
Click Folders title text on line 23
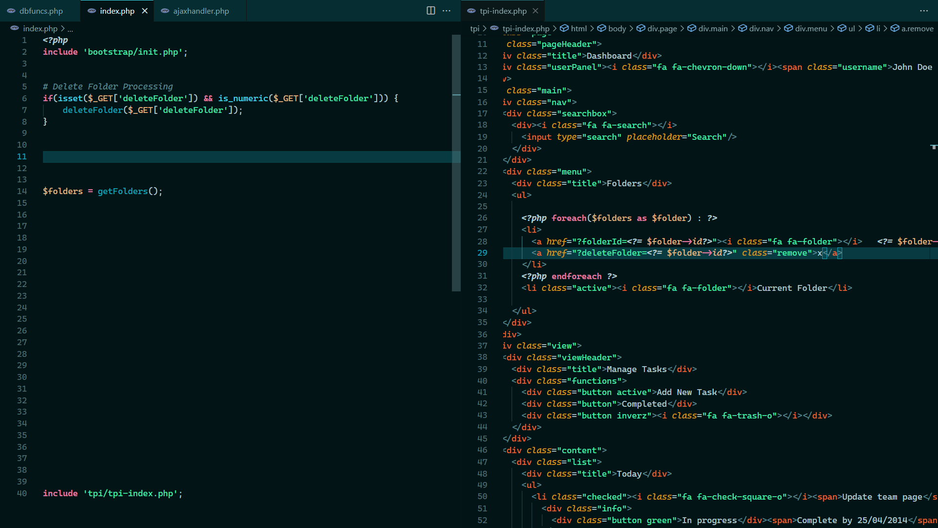624,183
